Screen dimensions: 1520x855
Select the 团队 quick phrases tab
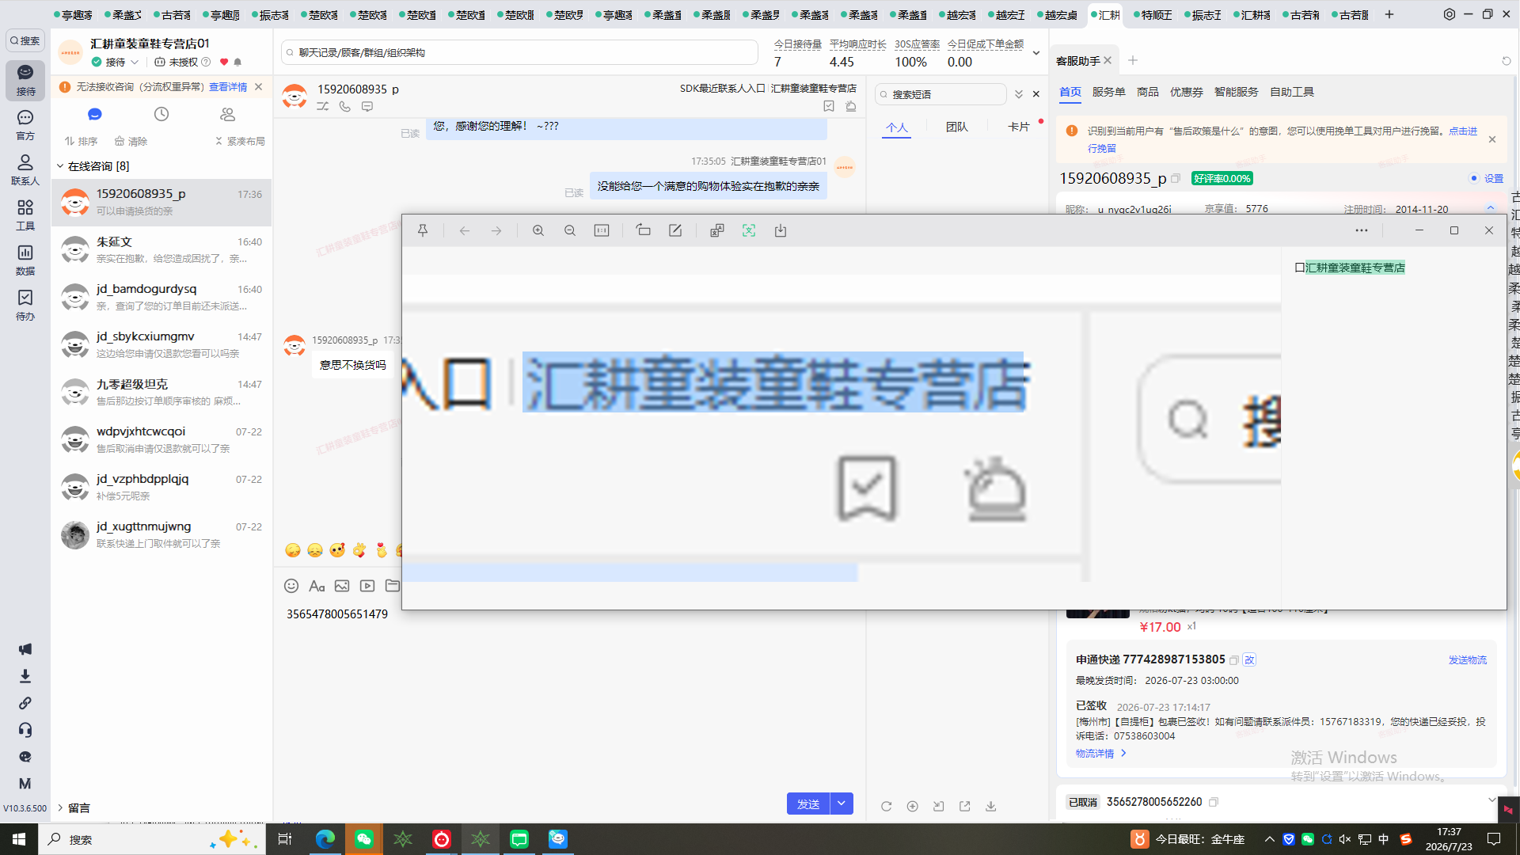(957, 127)
